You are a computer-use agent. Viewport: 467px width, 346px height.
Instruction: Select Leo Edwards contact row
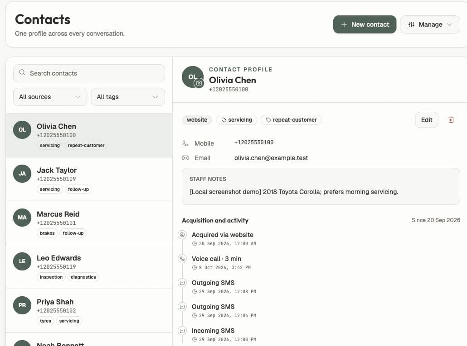pos(89,267)
